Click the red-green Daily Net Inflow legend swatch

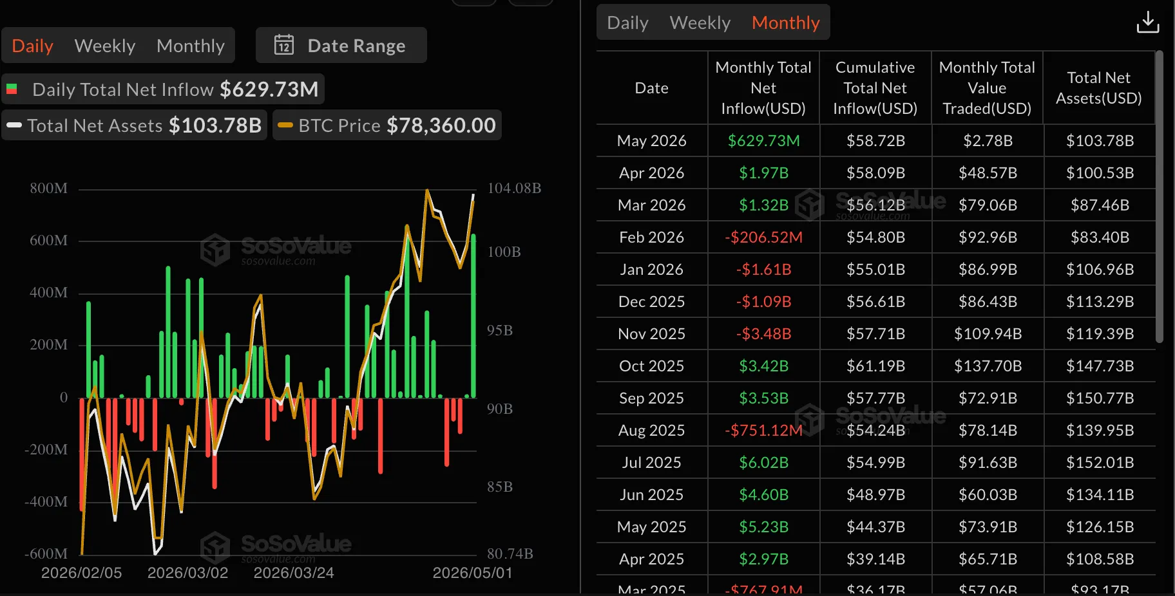[x=12, y=89]
